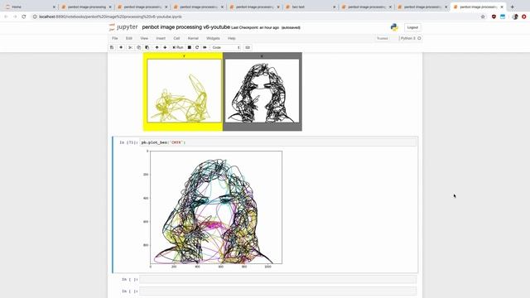Click the second empty code cell
This screenshot has height=298, width=530.
pyautogui.click(x=278, y=291)
